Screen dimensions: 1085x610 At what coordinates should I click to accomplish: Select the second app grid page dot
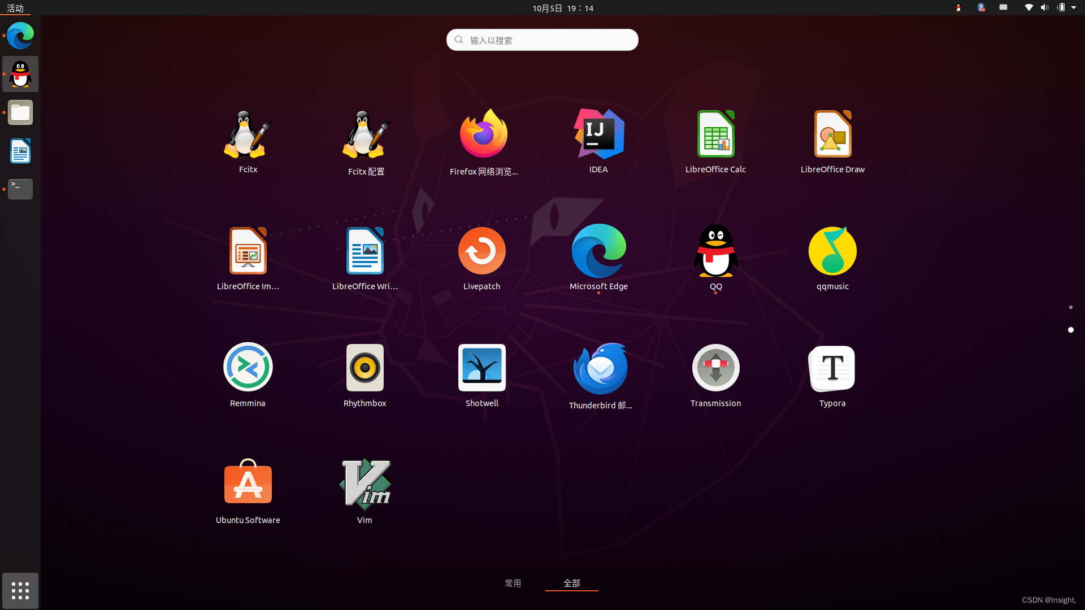[1070, 330]
